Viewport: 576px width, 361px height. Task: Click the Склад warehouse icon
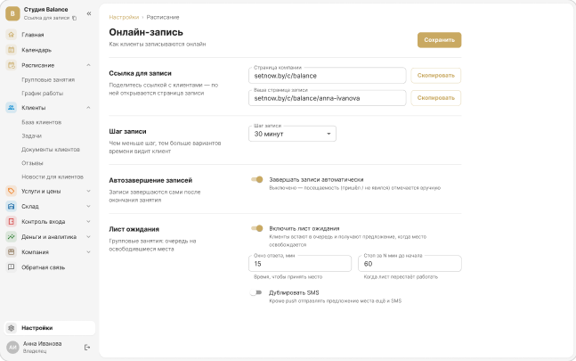point(12,206)
